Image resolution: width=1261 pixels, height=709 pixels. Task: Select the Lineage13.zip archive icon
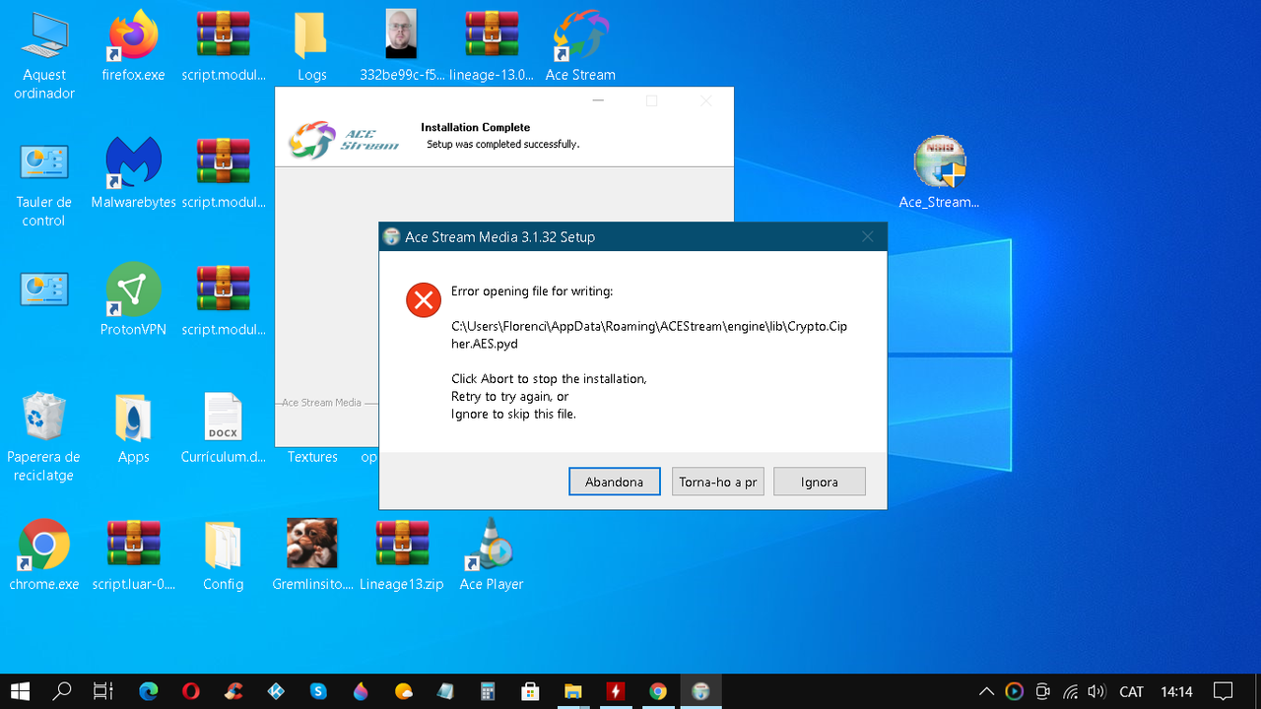pyautogui.click(x=402, y=555)
